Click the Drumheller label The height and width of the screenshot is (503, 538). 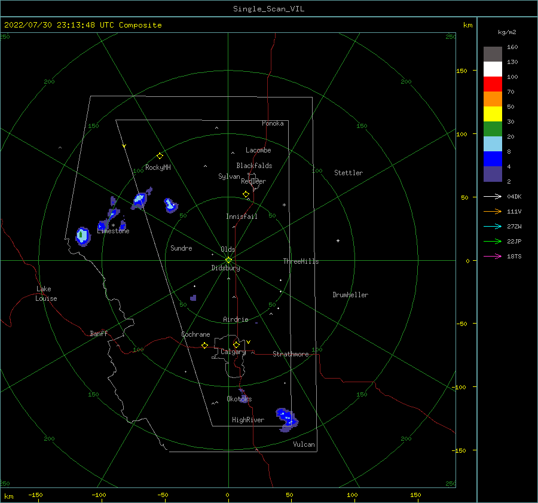tap(350, 295)
